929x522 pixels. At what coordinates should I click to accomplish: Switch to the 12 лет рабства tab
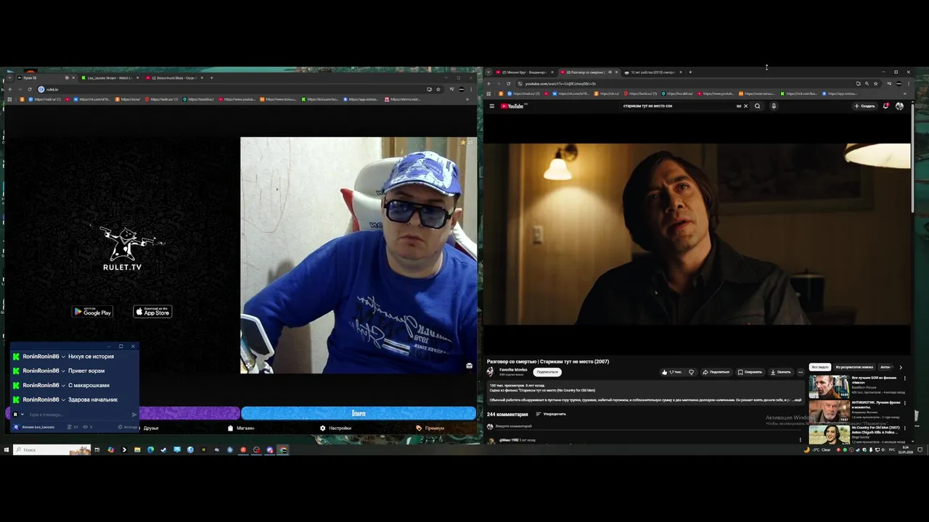click(x=652, y=72)
